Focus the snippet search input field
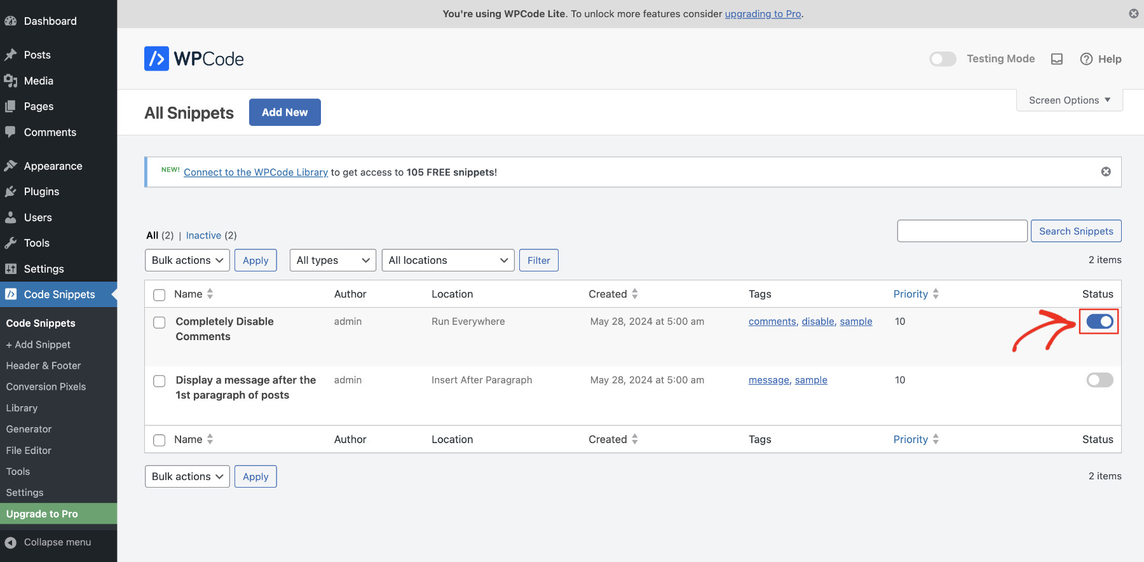The width and height of the screenshot is (1144, 562). point(962,231)
